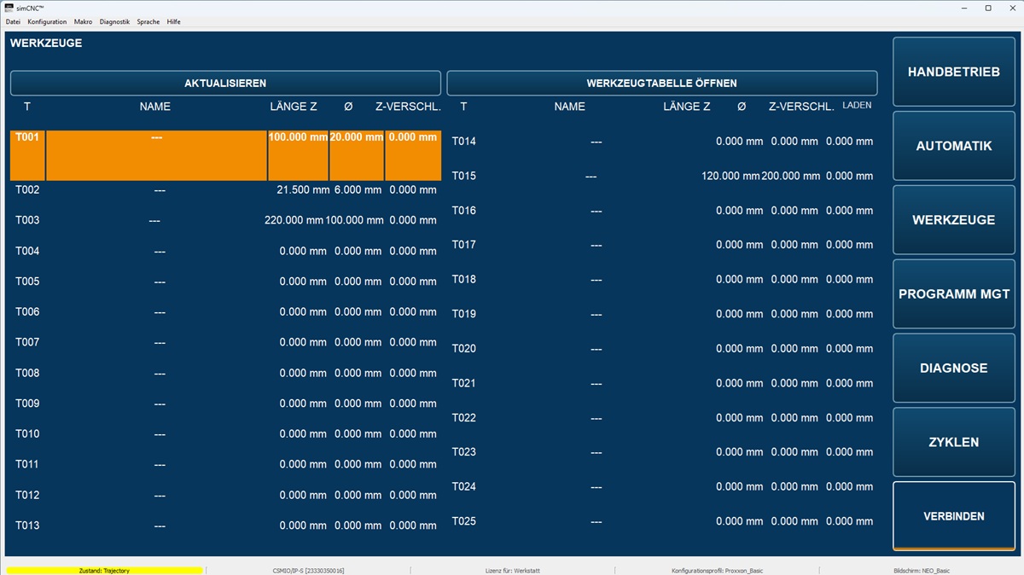Click WERKZEUGTABELLE ÖFFNEN button
Viewport: 1024px width, 575px height.
(x=662, y=83)
